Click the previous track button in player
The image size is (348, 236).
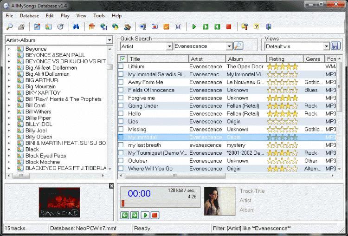[124, 215]
